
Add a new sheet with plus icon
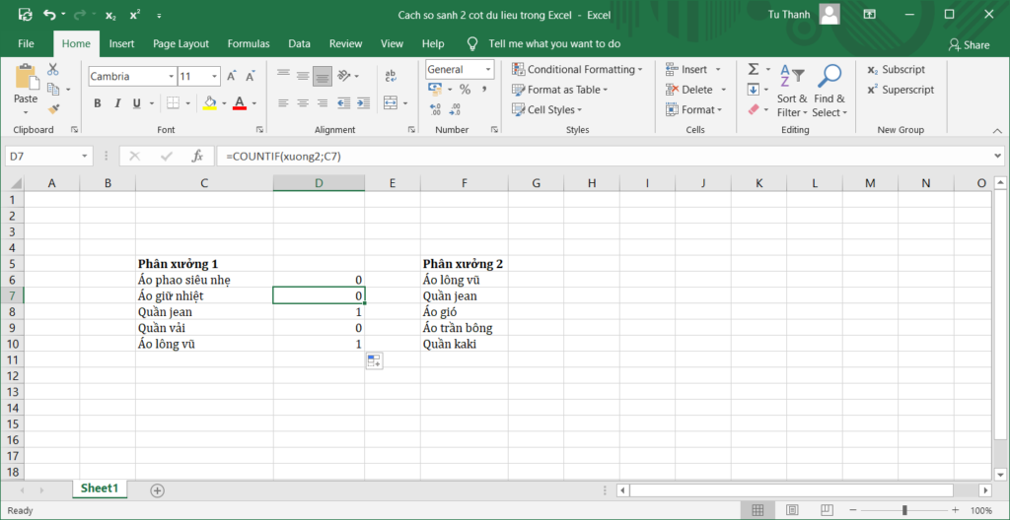coord(157,489)
